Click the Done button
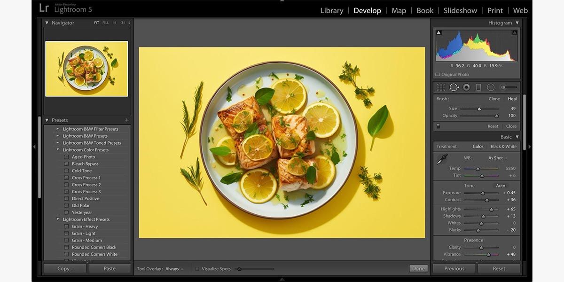 [418, 269]
